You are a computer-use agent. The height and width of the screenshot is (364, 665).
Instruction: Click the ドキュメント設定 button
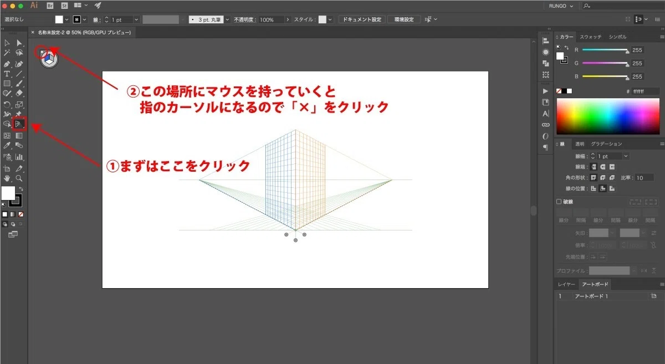362,19
